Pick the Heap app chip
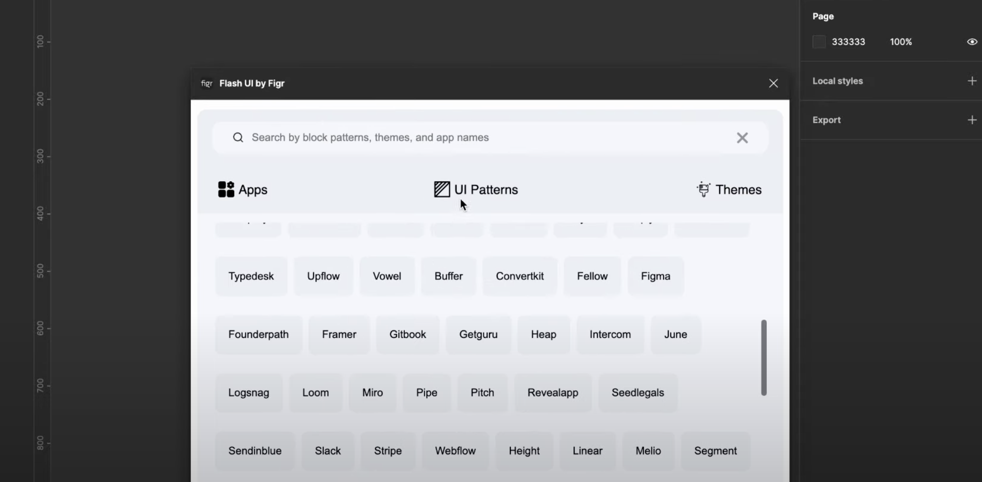 [x=544, y=335]
